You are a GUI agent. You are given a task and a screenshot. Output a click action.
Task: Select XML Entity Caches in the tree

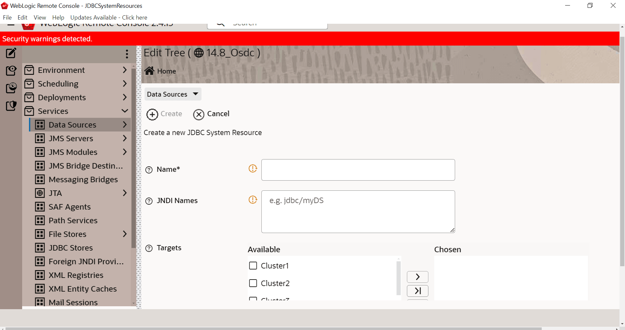(x=83, y=289)
